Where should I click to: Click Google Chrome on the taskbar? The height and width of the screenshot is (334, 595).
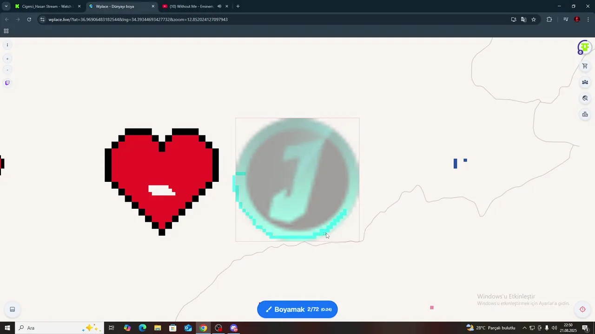pos(203,328)
